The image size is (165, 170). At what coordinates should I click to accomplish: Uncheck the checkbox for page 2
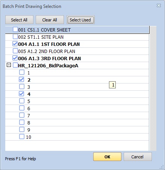click(x=21, y=79)
